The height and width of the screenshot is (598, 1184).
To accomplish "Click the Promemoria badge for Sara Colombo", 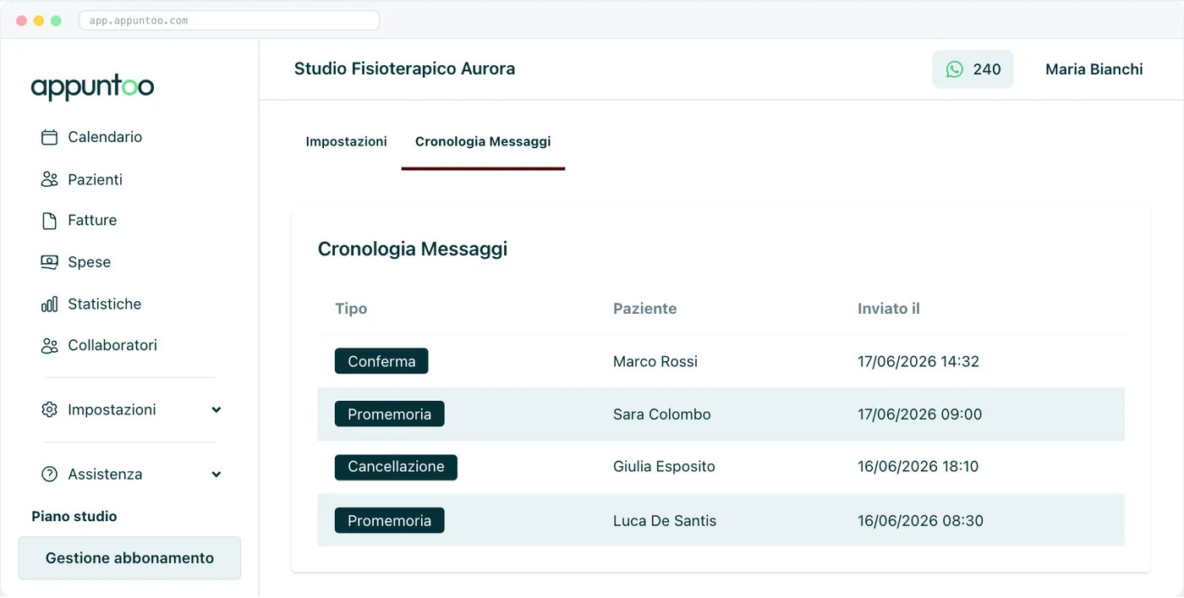I will (x=389, y=414).
